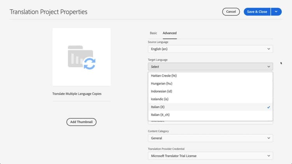292x164 pixels.
Task: Open the Save & Close split-button arrow
Action: pyautogui.click(x=276, y=12)
